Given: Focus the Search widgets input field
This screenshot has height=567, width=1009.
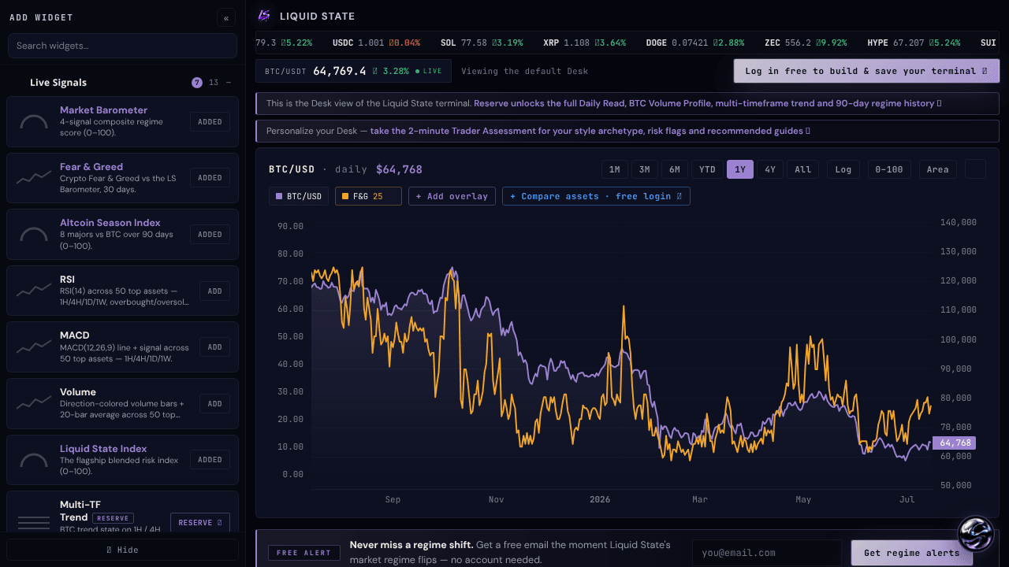Looking at the screenshot, I should pos(122,46).
